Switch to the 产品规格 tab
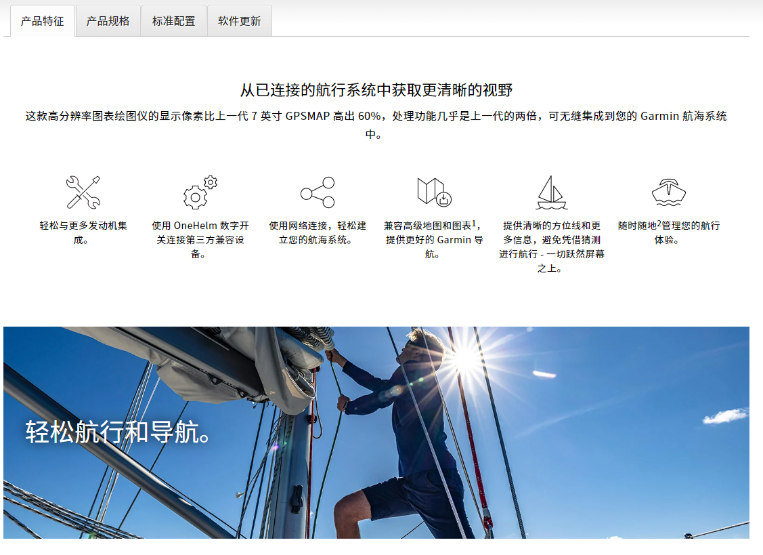Image resolution: width=763 pixels, height=555 pixels. pos(108,21)
